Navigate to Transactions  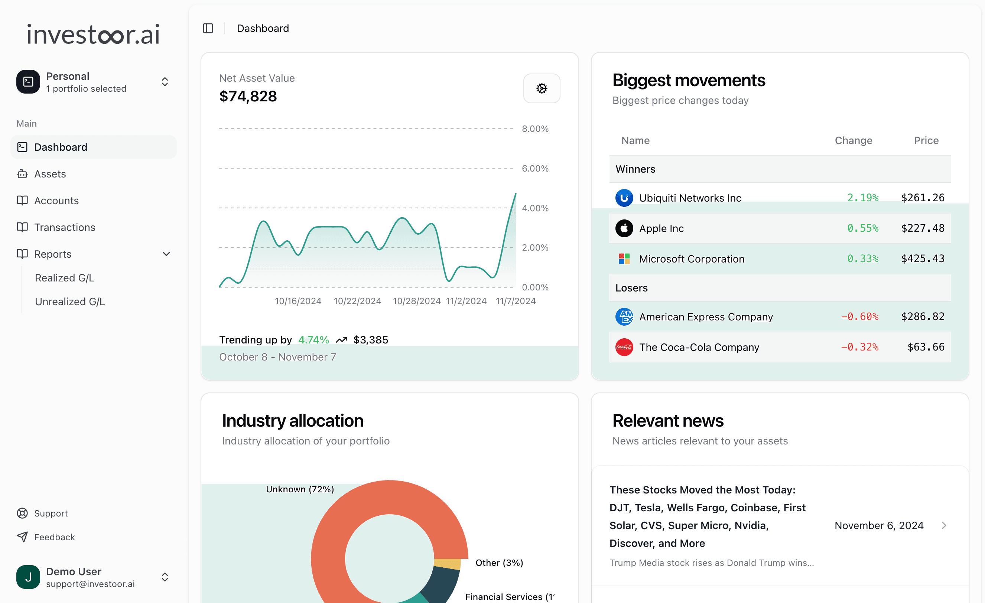(65, 227)
